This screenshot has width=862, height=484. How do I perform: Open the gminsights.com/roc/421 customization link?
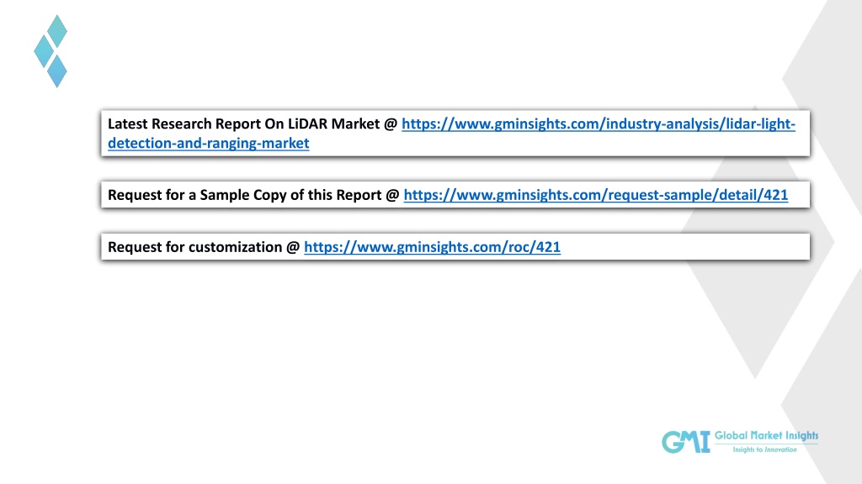(x=432, y=247)
